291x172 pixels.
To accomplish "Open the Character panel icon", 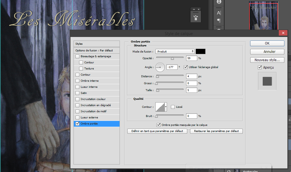I will pyautogui.click(x=219, y=13).
